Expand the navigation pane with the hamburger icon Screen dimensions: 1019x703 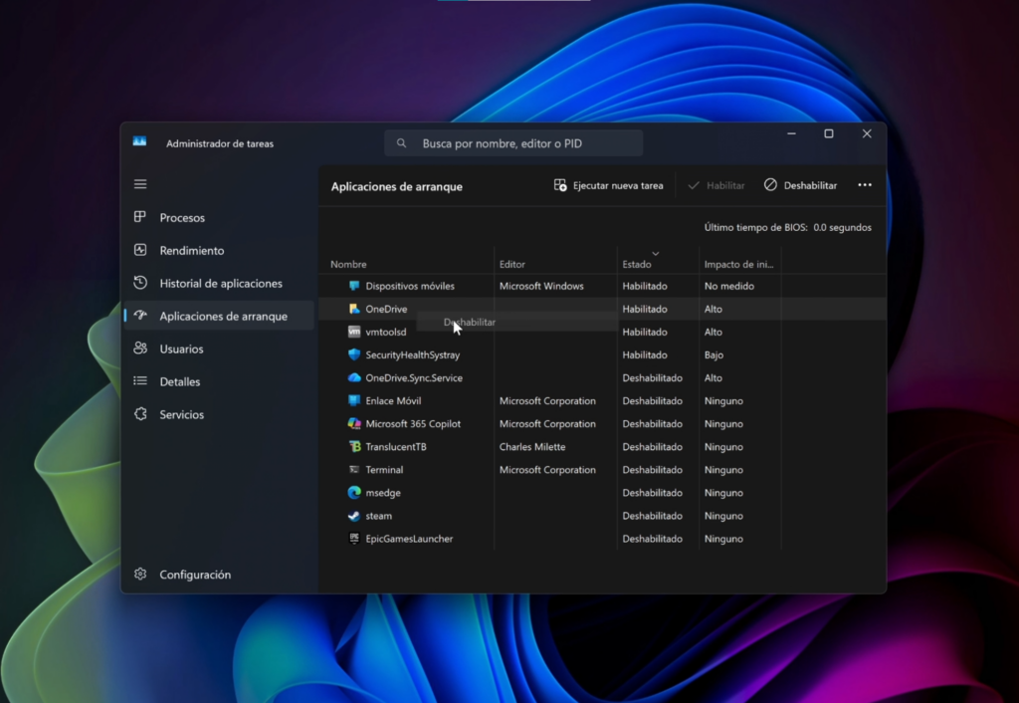pos(140,183)
